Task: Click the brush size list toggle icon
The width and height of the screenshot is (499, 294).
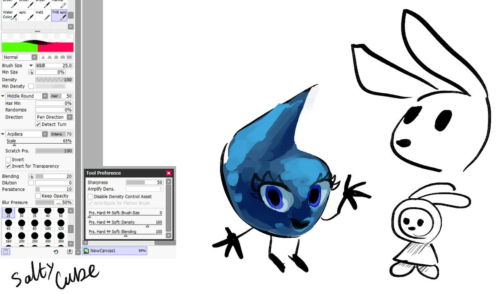Action: click(6, 251)
